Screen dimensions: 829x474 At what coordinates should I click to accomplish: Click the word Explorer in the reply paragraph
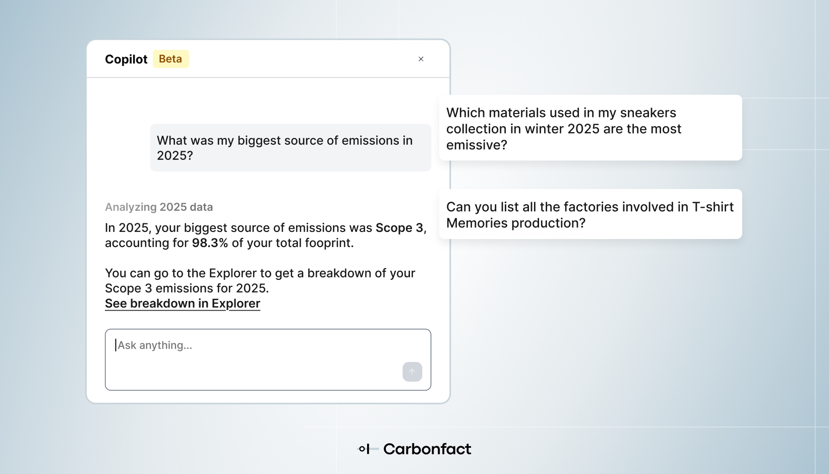(233, 273)
